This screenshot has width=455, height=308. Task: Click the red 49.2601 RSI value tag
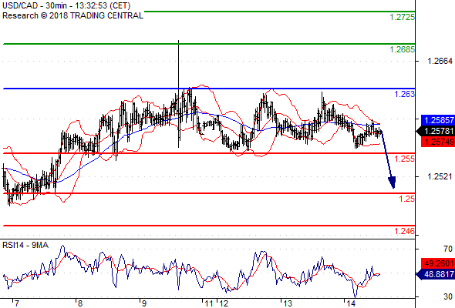(438, 263)
